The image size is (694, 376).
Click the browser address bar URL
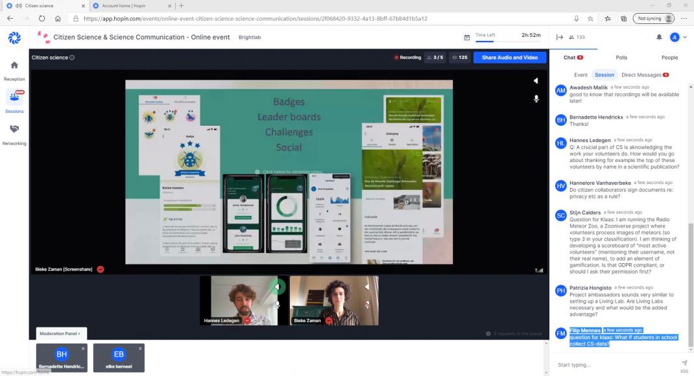pos(256,19)
